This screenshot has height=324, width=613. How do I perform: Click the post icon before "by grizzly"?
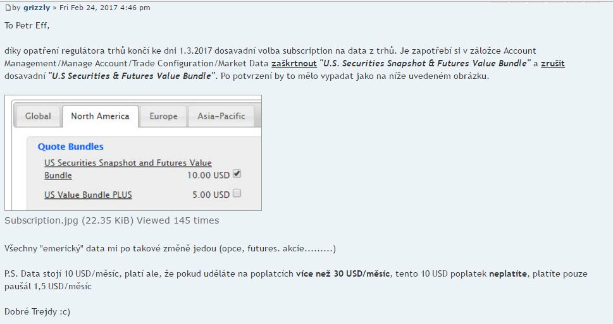8,8
